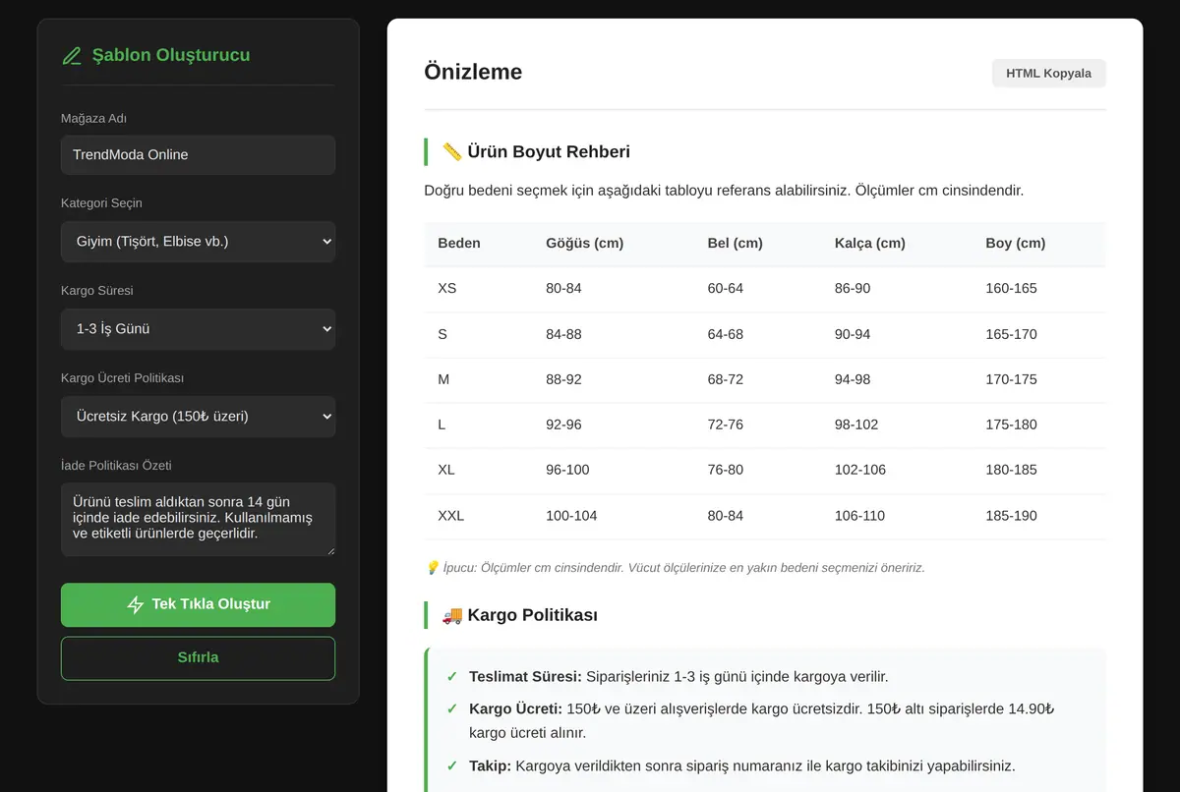Click the Göğüs (cm) column header
1180x792 pixels.
584,244
